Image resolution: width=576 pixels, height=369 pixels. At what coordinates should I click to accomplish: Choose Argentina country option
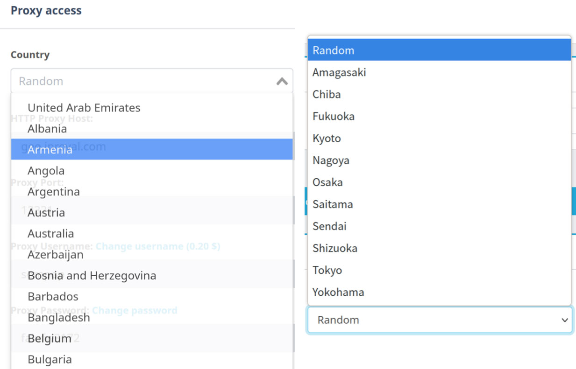54,192
